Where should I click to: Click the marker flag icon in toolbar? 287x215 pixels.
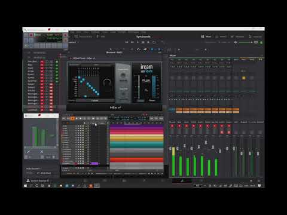[x=145, y=50]
